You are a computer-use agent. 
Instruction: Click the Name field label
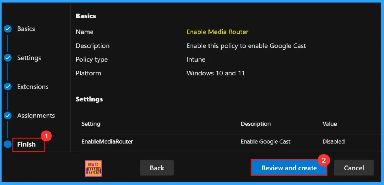click(x=84, y=32)
